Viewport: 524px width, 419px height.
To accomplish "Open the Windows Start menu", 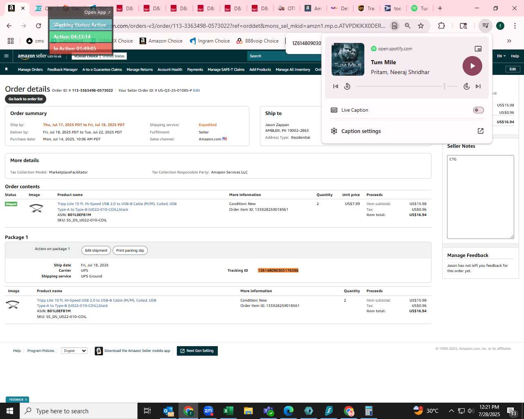I will [x=10, y=411].
